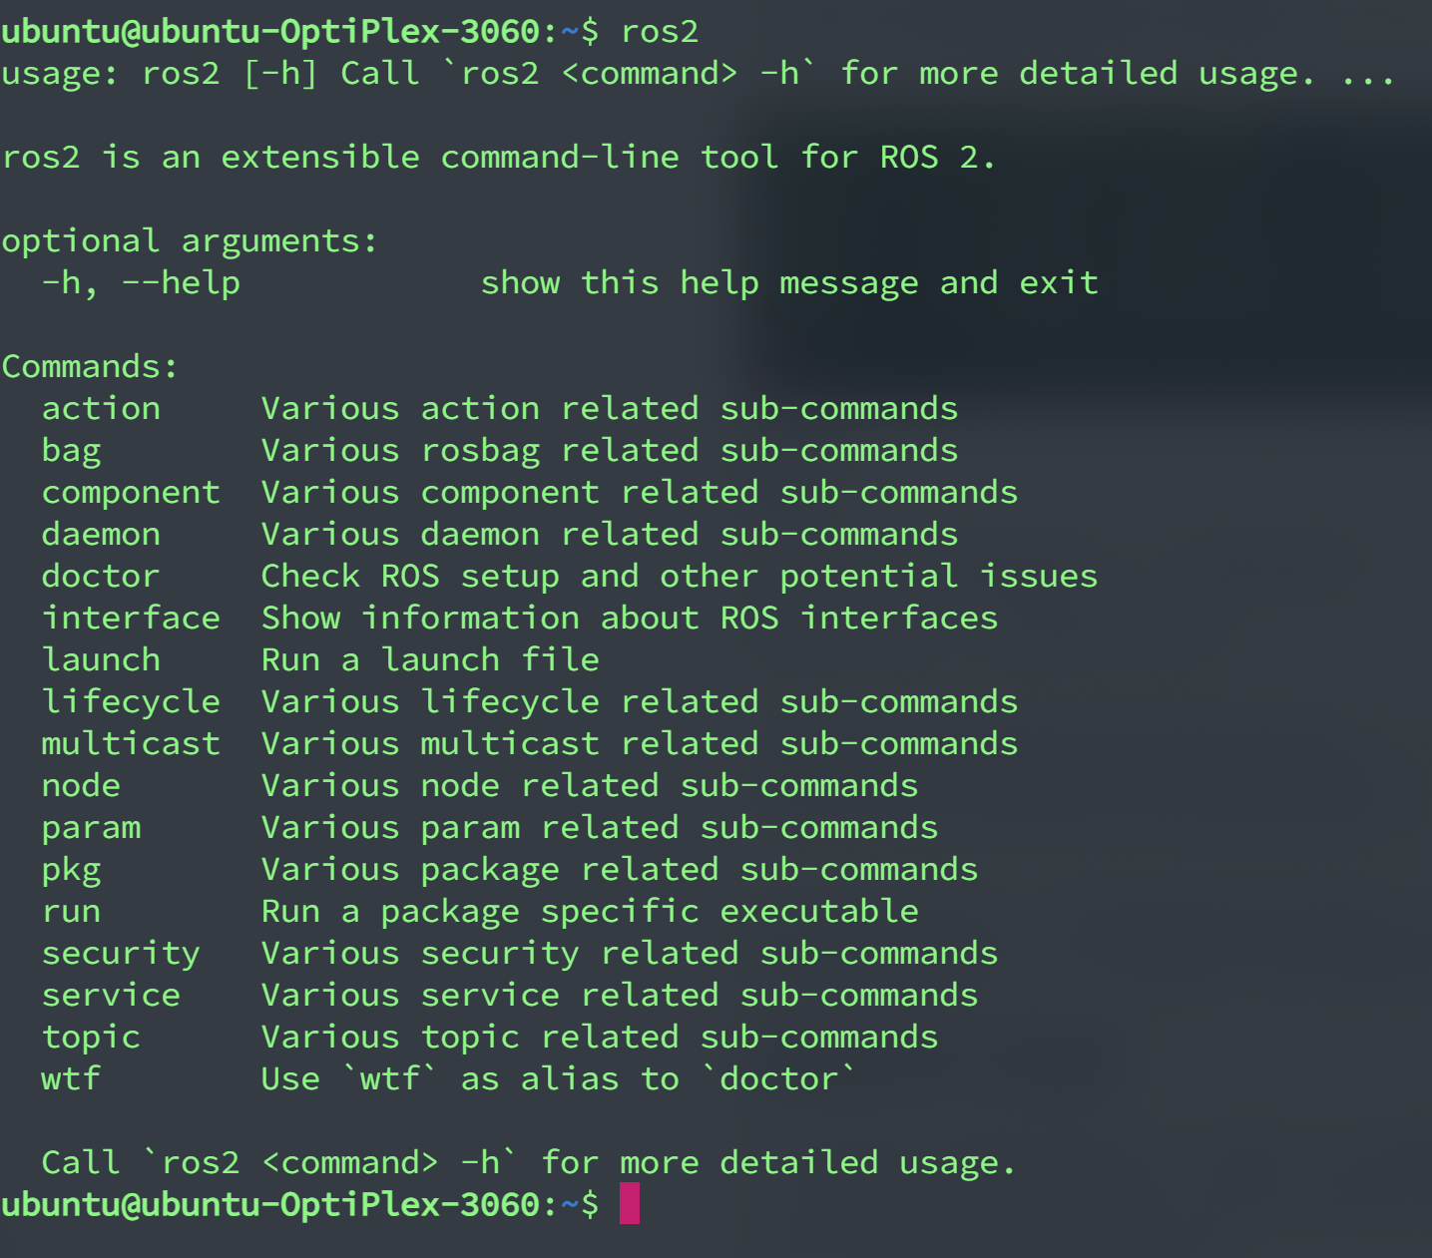Click the 'daemon' command name
The width and height of the screenshot is (1432, 1258).
point(101,534)
